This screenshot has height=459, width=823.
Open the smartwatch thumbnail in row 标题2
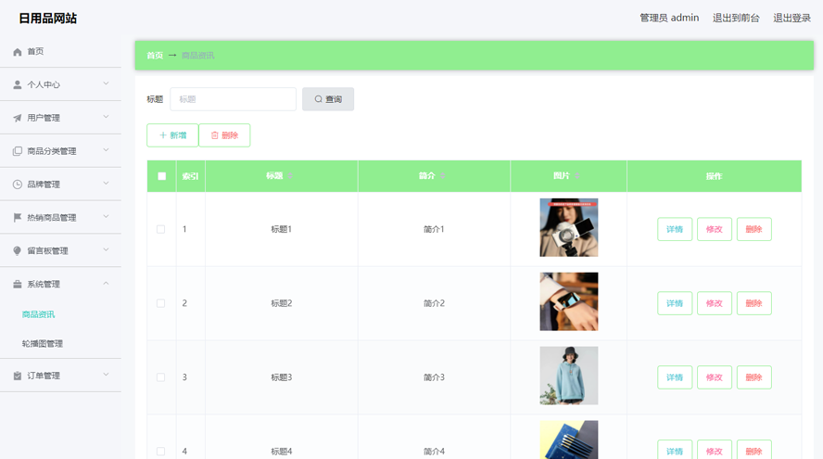[x=569, y=301]
